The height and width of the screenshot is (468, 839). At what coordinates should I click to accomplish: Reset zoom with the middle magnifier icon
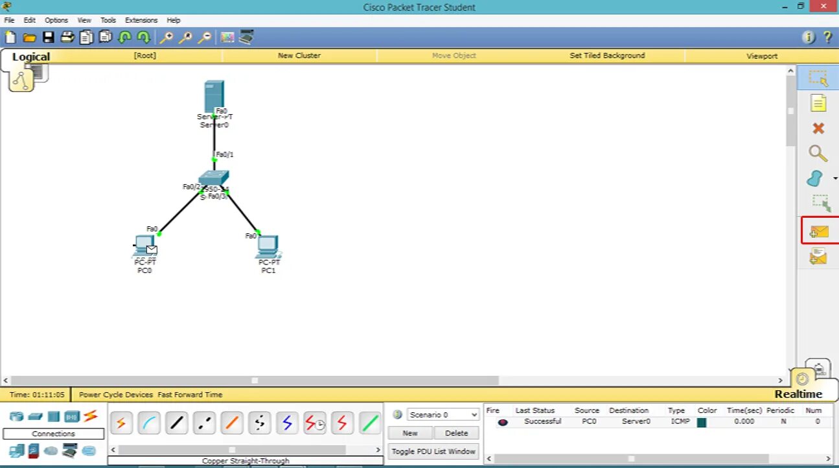point(185,38)
